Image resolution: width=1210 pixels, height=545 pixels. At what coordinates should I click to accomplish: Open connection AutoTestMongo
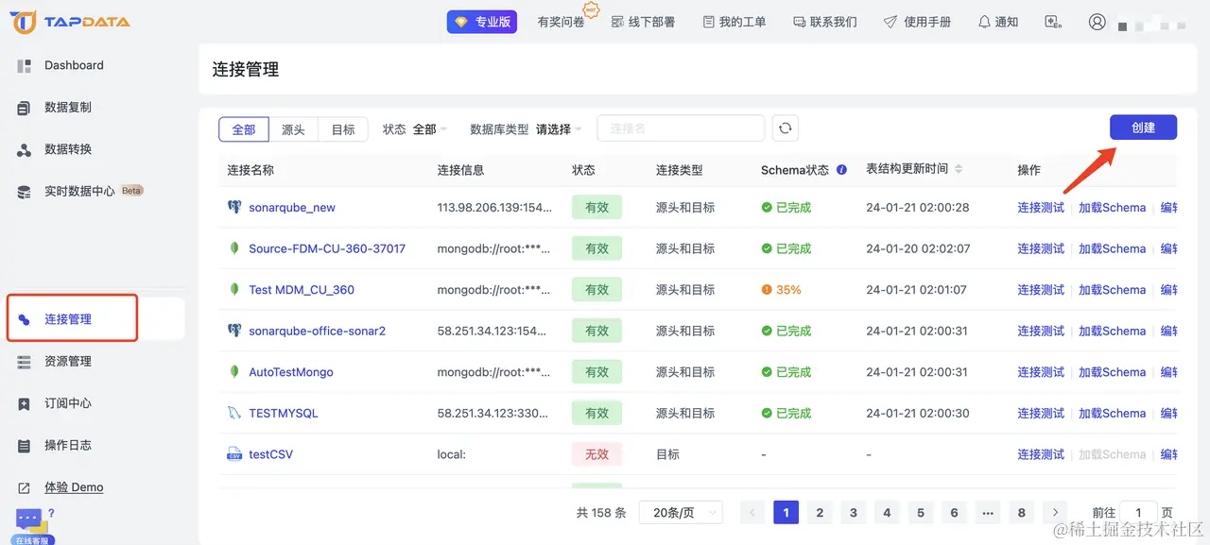[291, 372]
